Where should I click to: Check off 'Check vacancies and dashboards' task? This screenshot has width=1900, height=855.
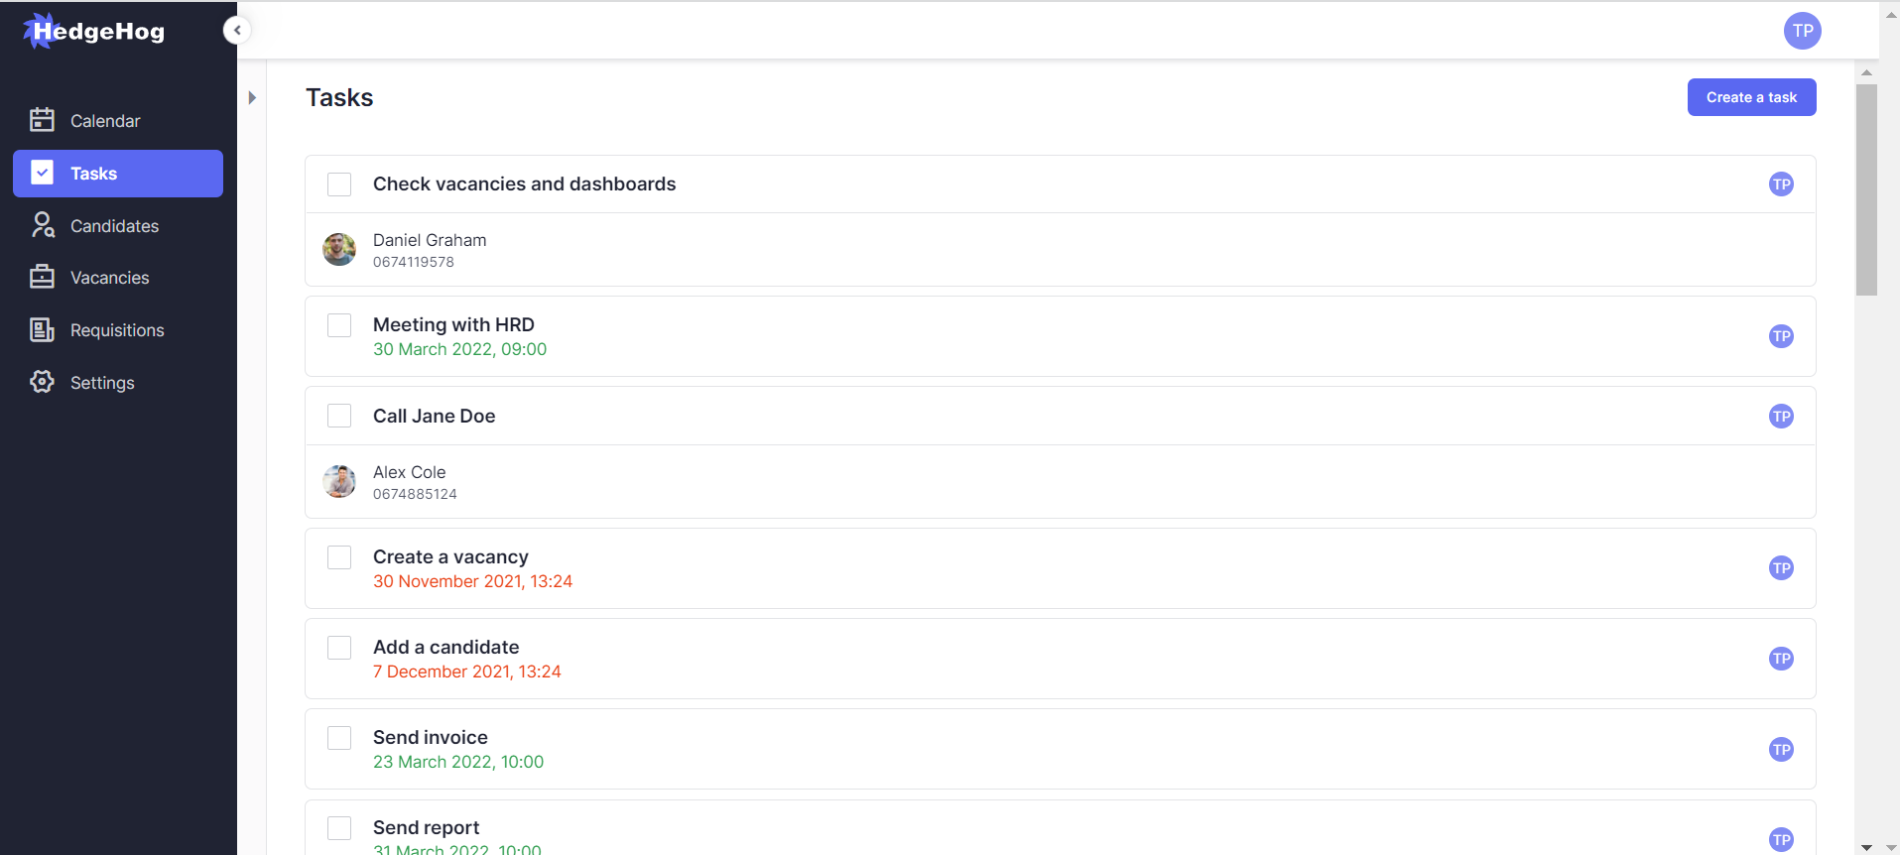click(339, 184)
